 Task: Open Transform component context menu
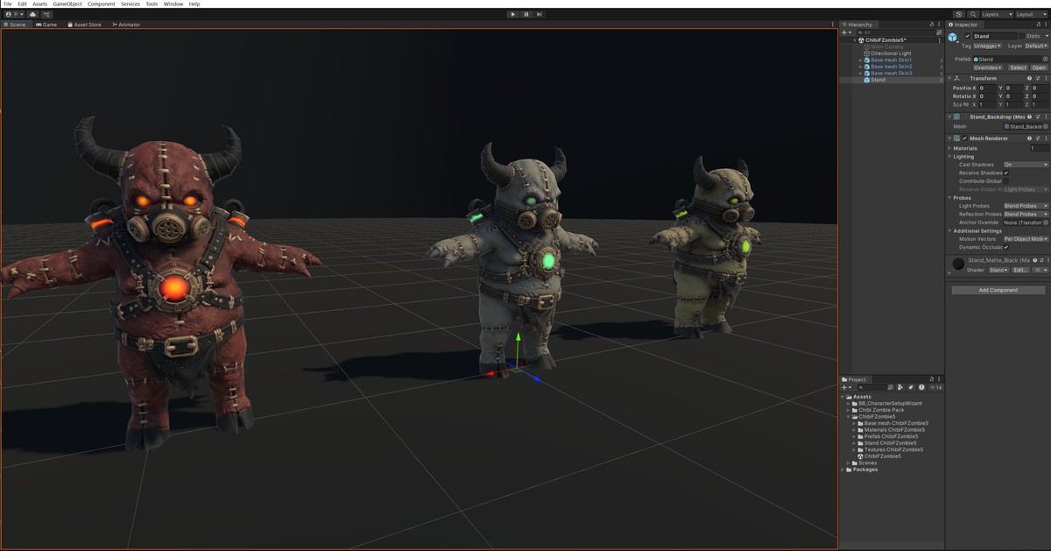(1046, 78)
